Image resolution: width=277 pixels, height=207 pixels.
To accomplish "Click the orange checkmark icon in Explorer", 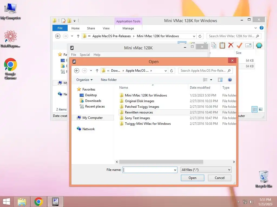I will (x=239, y=45).
